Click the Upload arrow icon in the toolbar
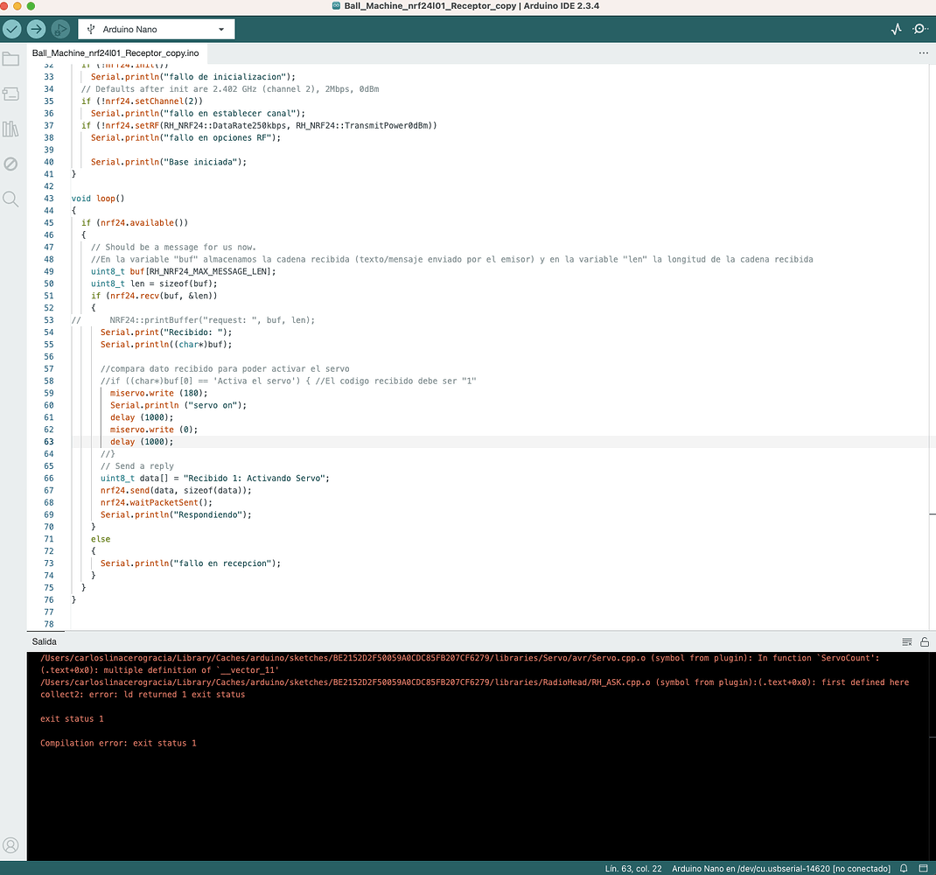This screenshot has width=936, height=875. coord(35,29)
